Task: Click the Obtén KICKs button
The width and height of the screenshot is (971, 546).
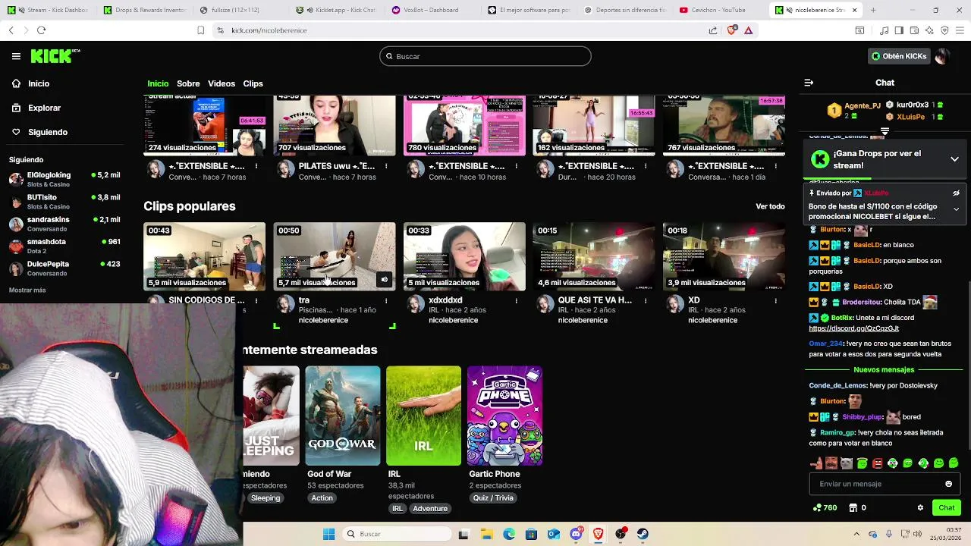Action: click(x=899, y=56)
